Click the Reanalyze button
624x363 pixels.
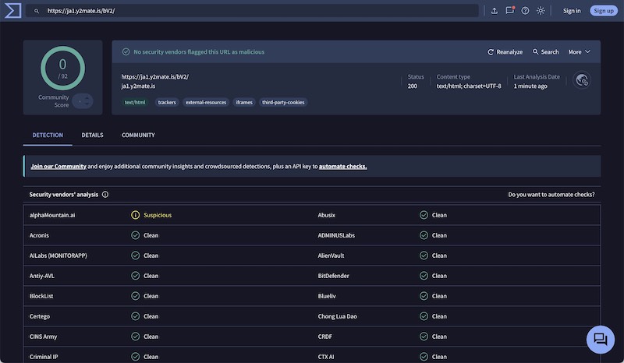point(505,52)
